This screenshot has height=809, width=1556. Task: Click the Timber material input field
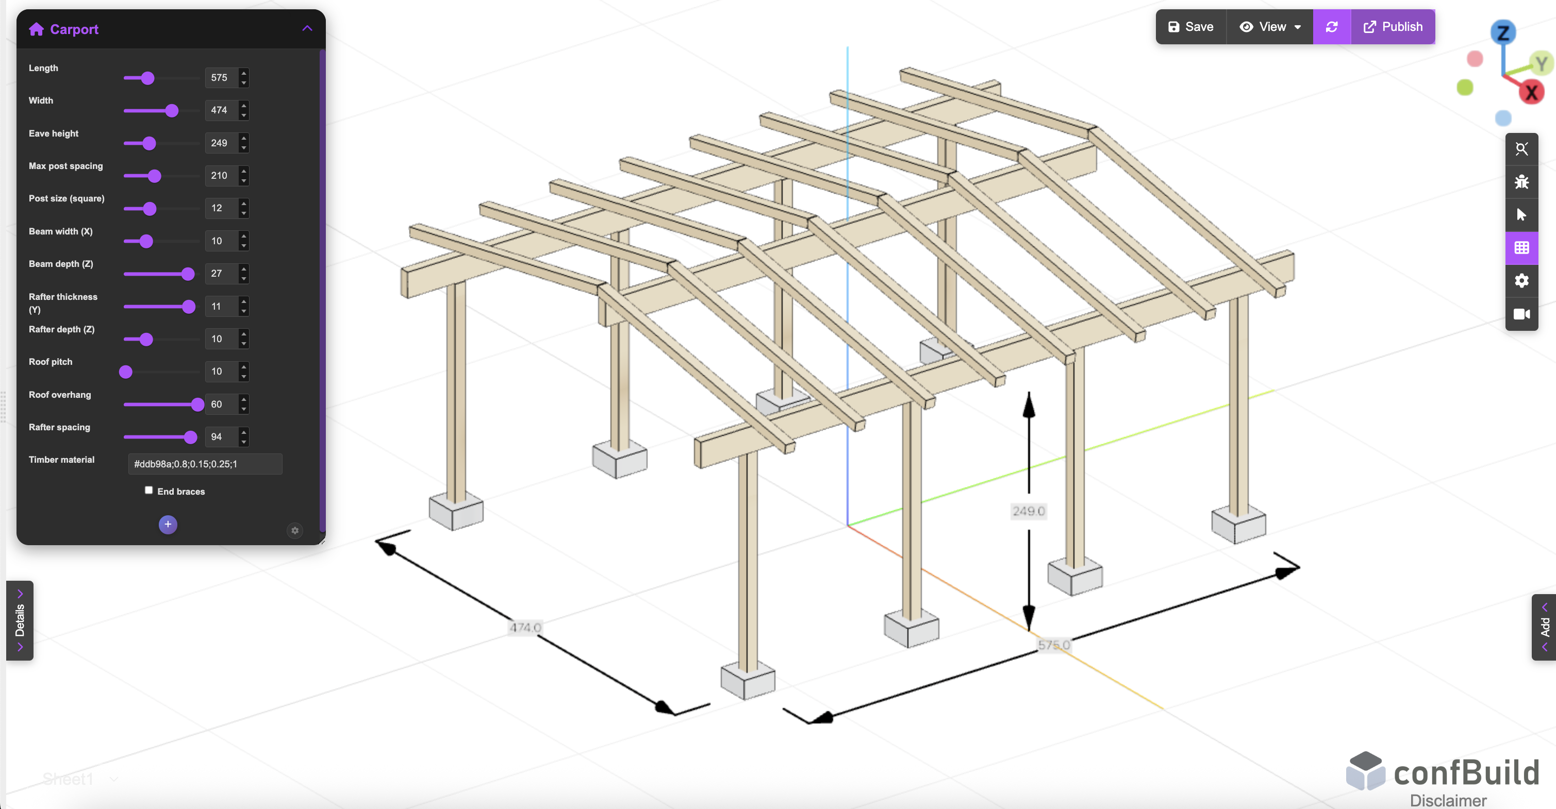coord(205,464)
